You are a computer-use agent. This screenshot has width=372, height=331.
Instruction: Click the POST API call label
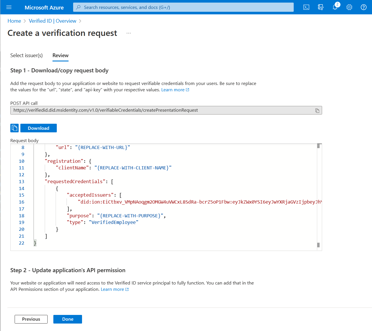(x=24, y=103)
